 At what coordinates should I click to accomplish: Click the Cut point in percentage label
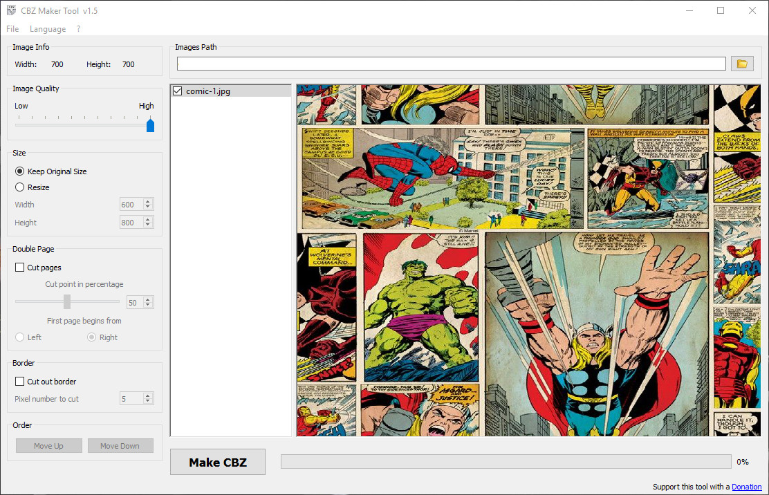pos(84,284)
